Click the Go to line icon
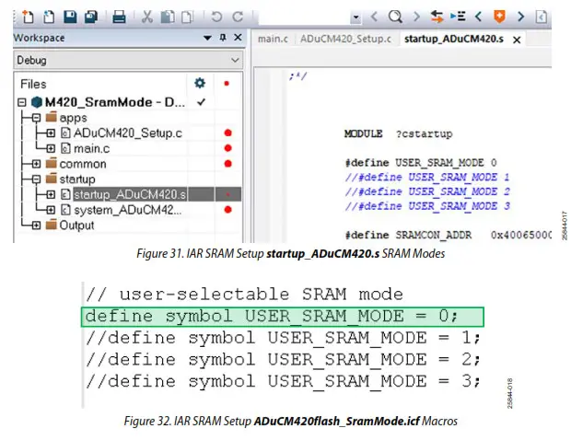Screen dimensions: 571x440 (x=458, y=17)
